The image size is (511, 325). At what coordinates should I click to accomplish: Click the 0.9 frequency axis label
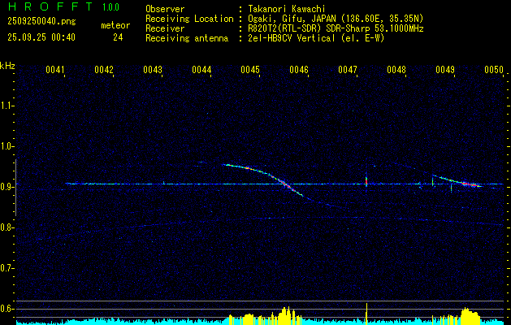7,187
